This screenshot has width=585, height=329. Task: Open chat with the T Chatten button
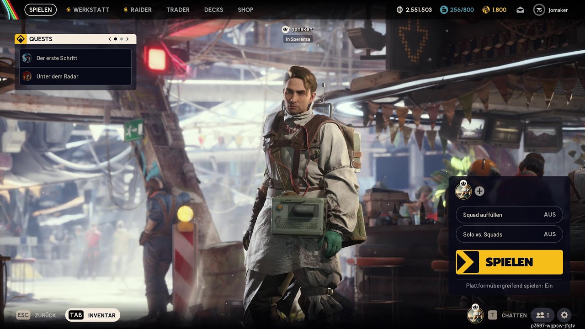[x=507, y=315]
